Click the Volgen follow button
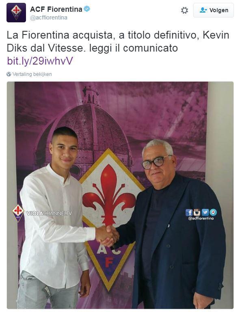 pyautogui.click(x=214, y=10)
